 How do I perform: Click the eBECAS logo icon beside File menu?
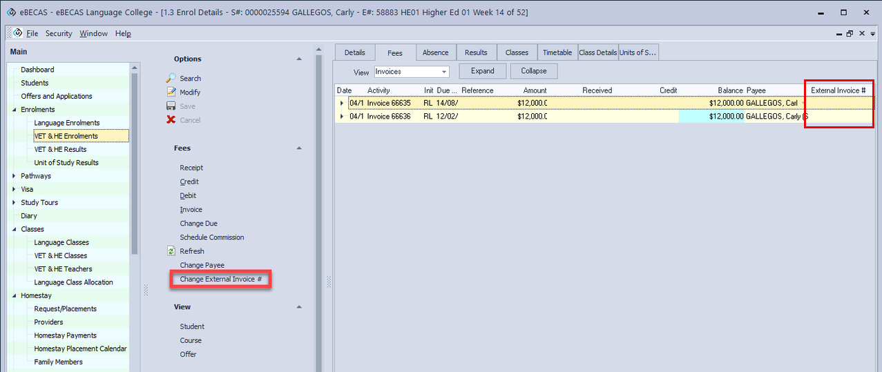(18, 33)
